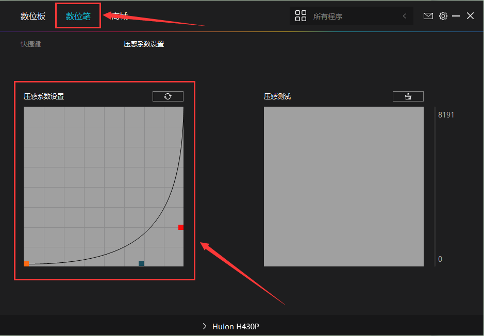Switch to the 数位笔 tab
Screen dimensions: 484x336
(78, 16)
